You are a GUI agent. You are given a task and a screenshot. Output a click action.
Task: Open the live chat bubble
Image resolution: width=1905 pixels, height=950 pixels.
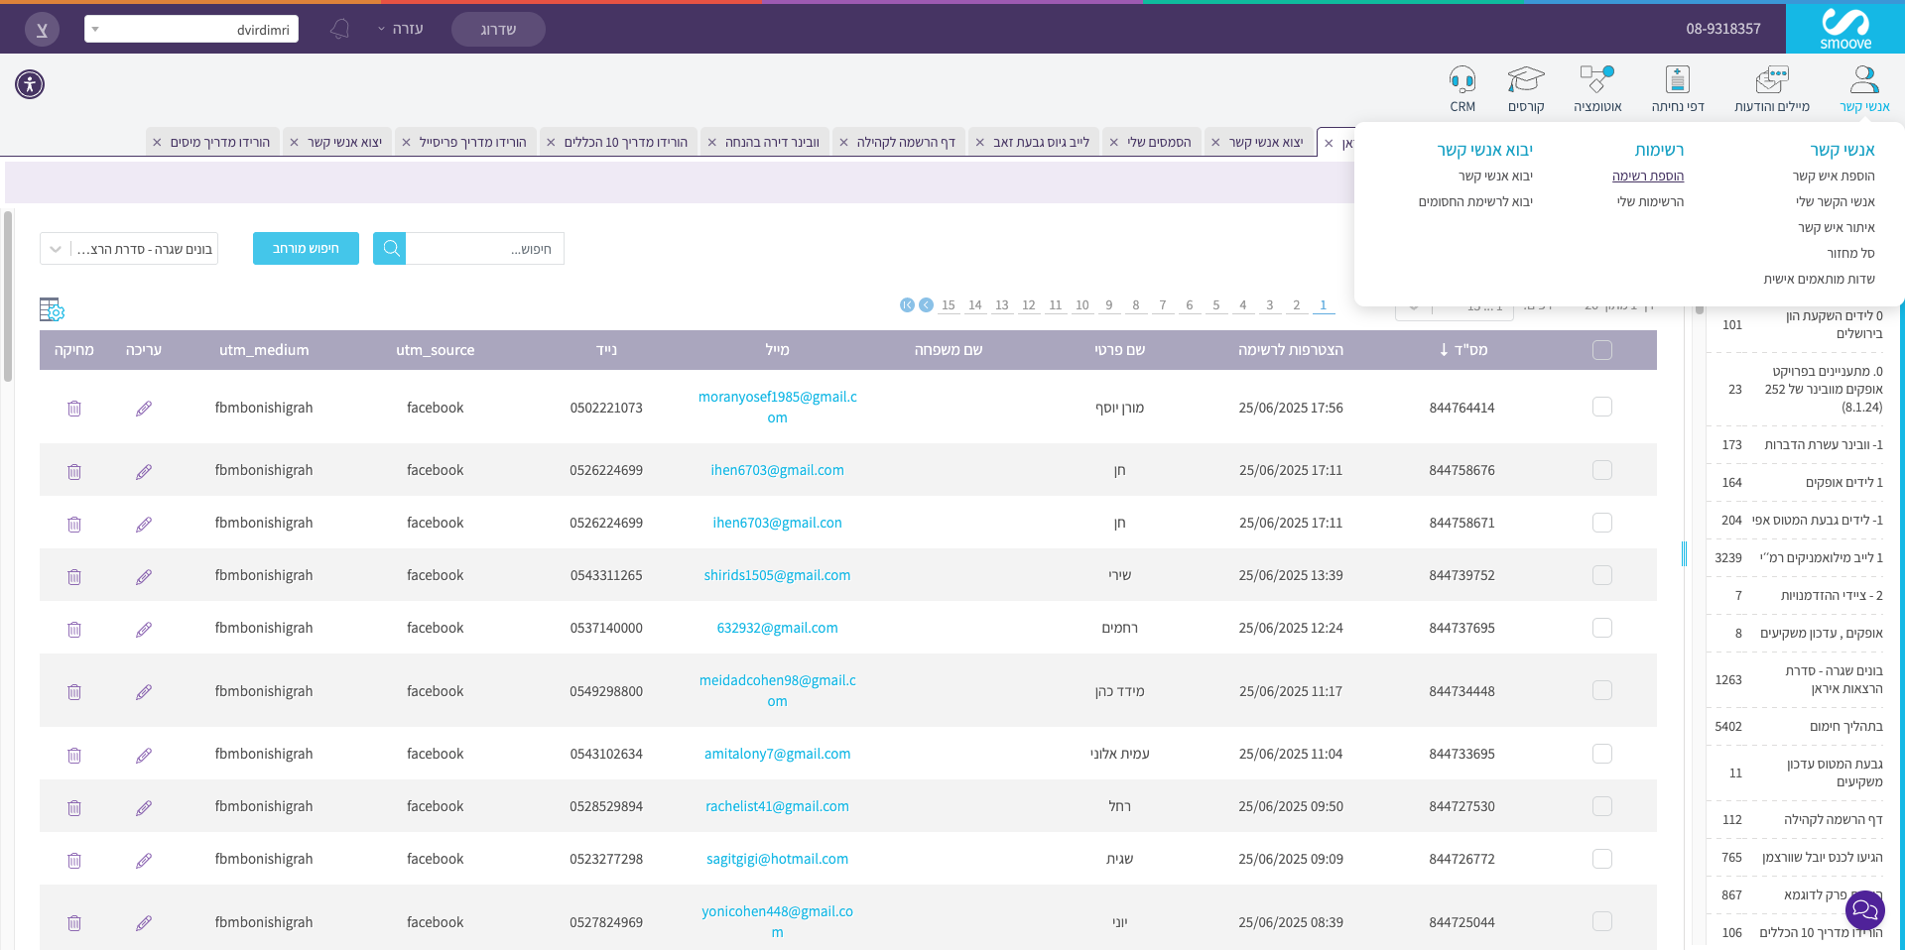coord(1865,908)
